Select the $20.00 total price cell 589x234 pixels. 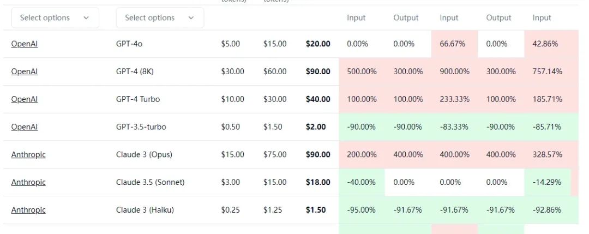click(318, 44)
